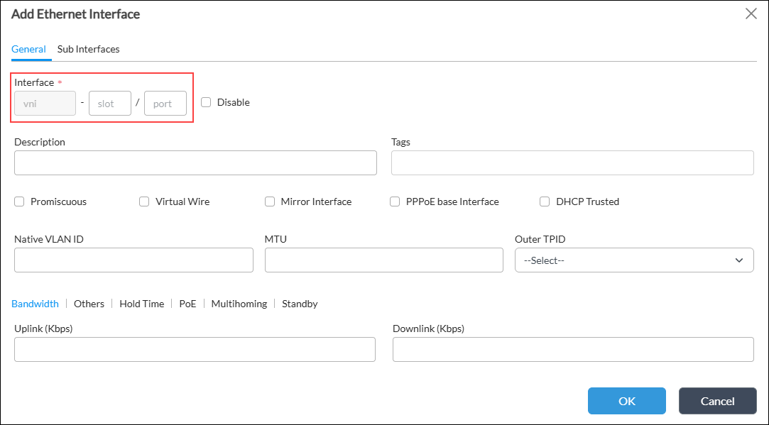This screenshot has height=425, width=769.
Task: Close the Add Ethernet Interface dialog
Action: [x=751, y=13]
